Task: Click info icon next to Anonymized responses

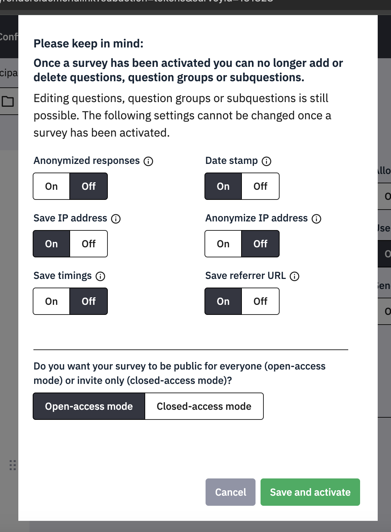Action: [x=148, y=161]
